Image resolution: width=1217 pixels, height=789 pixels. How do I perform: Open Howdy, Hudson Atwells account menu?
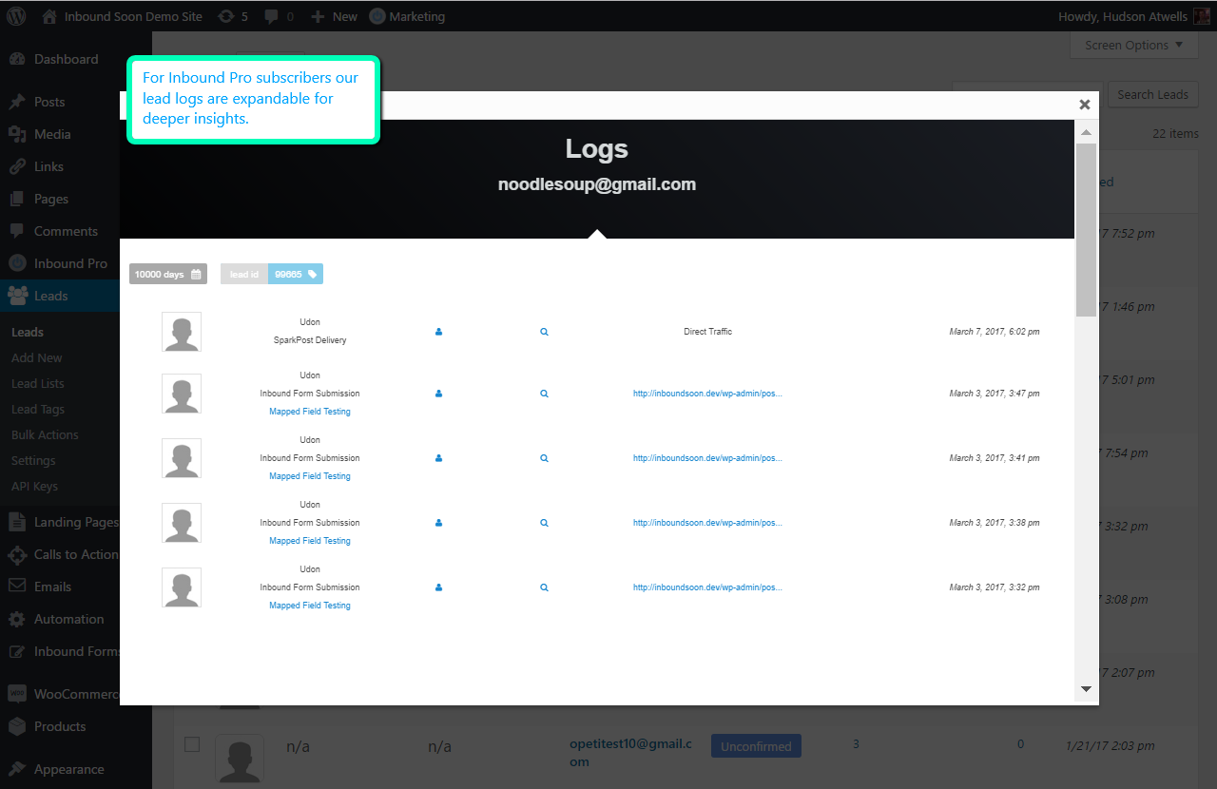click(1133, 16)
